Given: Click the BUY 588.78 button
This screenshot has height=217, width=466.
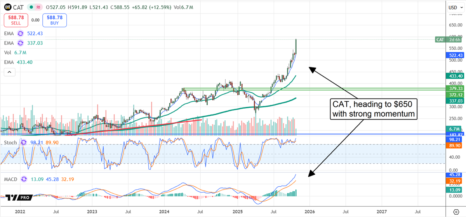Looking at the screenshot, I should point(55,20).
